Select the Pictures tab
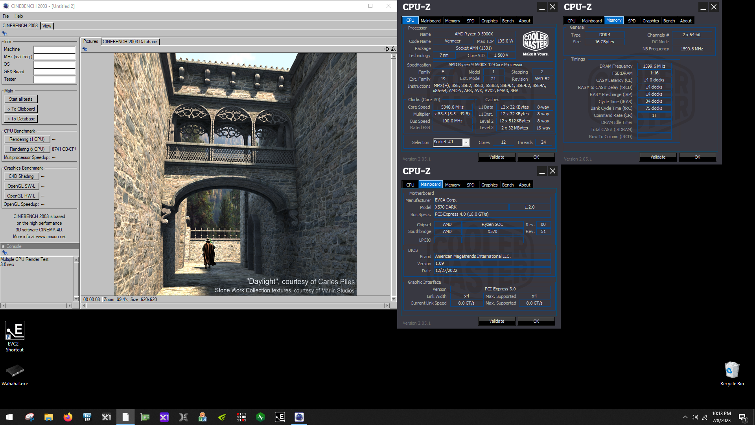Screen dimensions: 755x425 [x=91, y=41]
